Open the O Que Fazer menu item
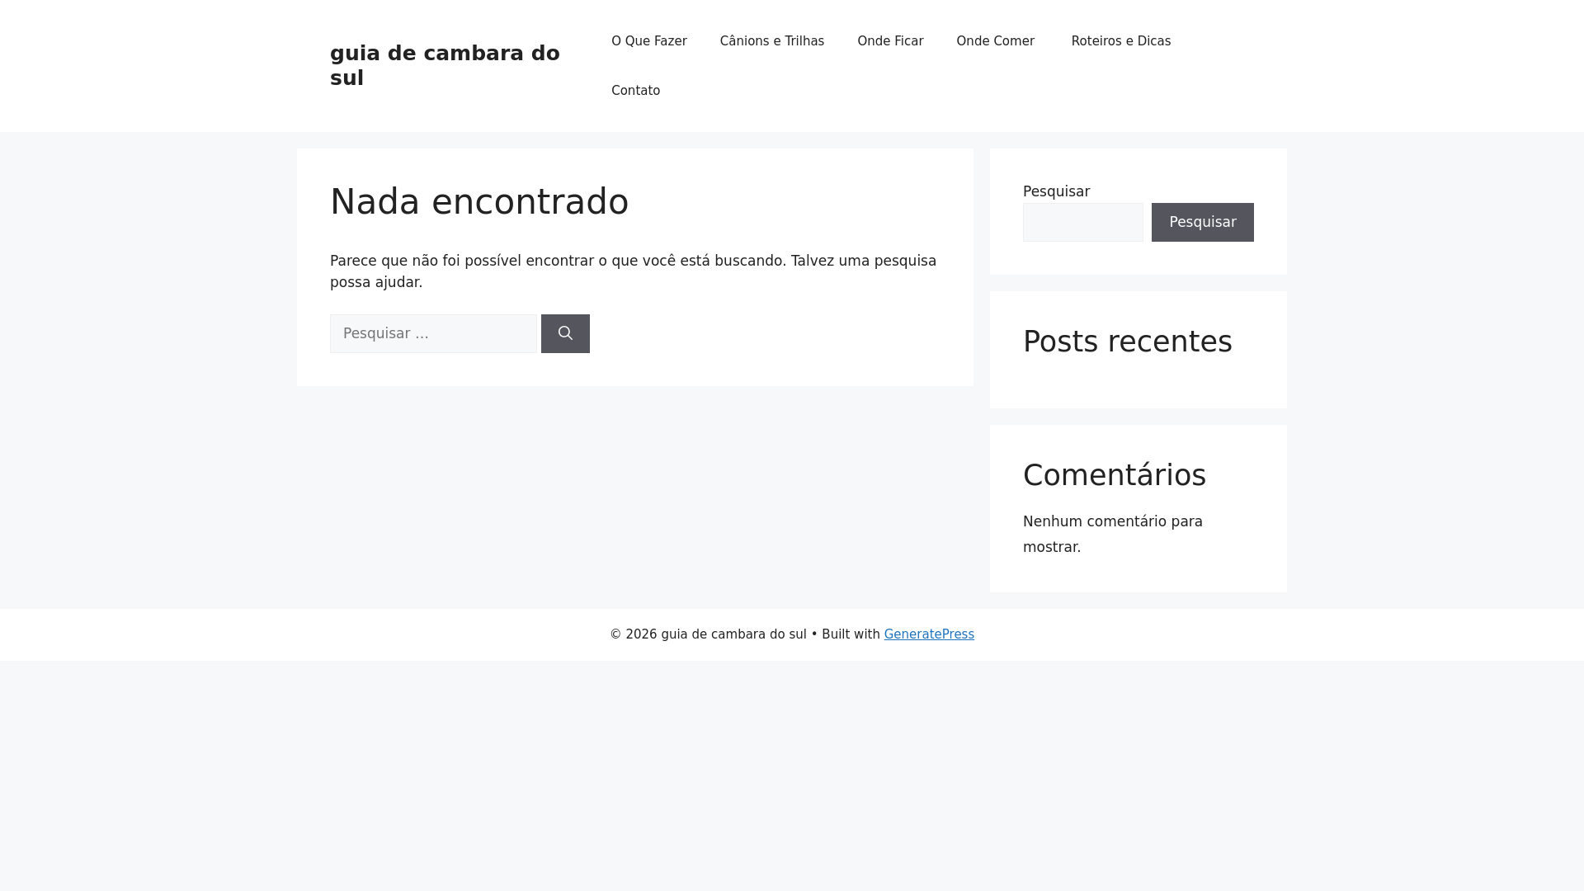The height and width of the screenshot is (891, 1584). click(648, 41)
